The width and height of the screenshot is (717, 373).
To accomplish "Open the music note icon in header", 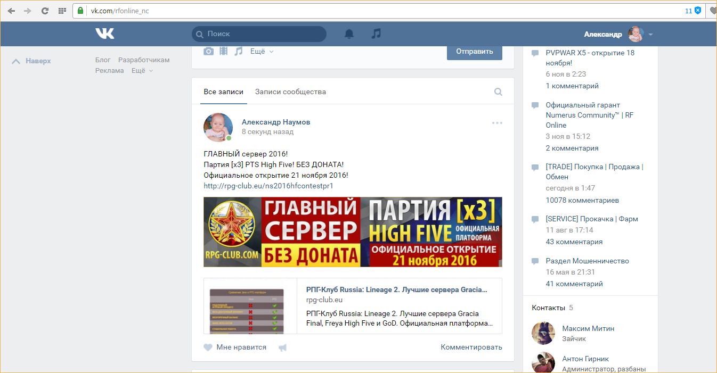I will coord(376,34).
